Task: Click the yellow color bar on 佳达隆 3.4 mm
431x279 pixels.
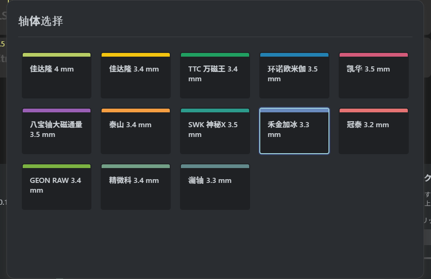Action: click(x=135, y=55)
